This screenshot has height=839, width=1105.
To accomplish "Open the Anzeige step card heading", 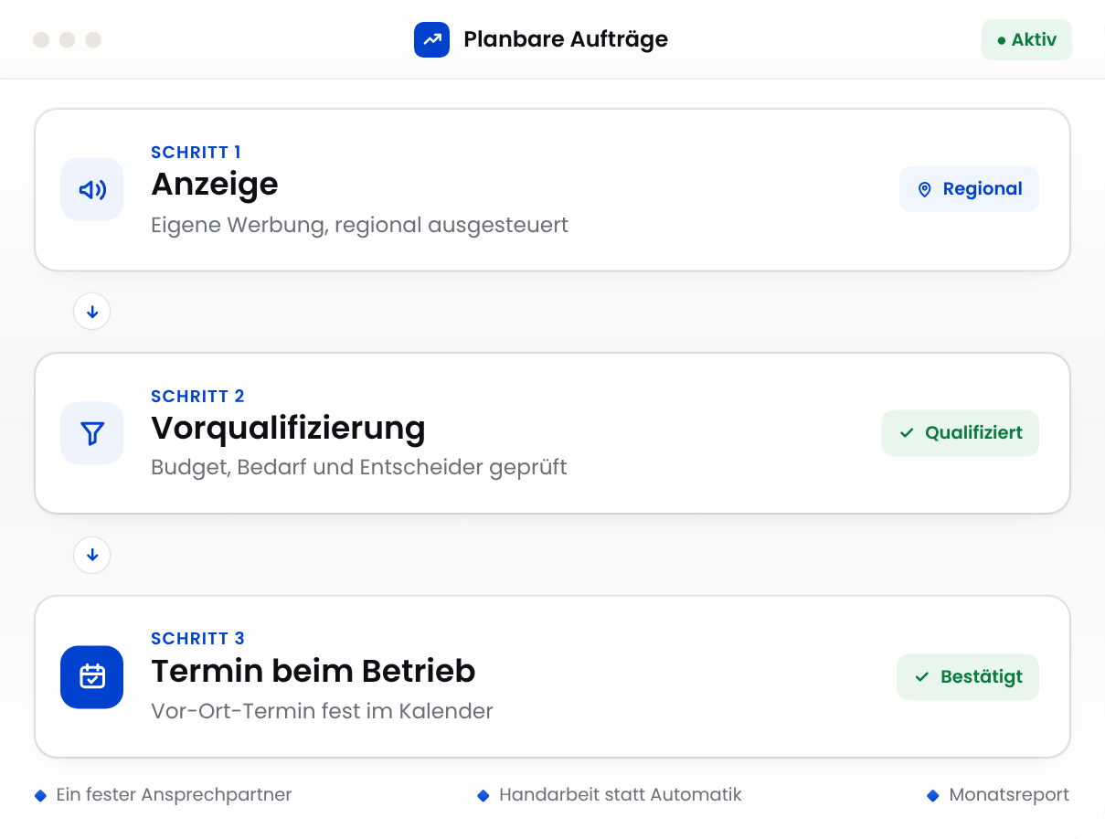I will click(215, 185).
